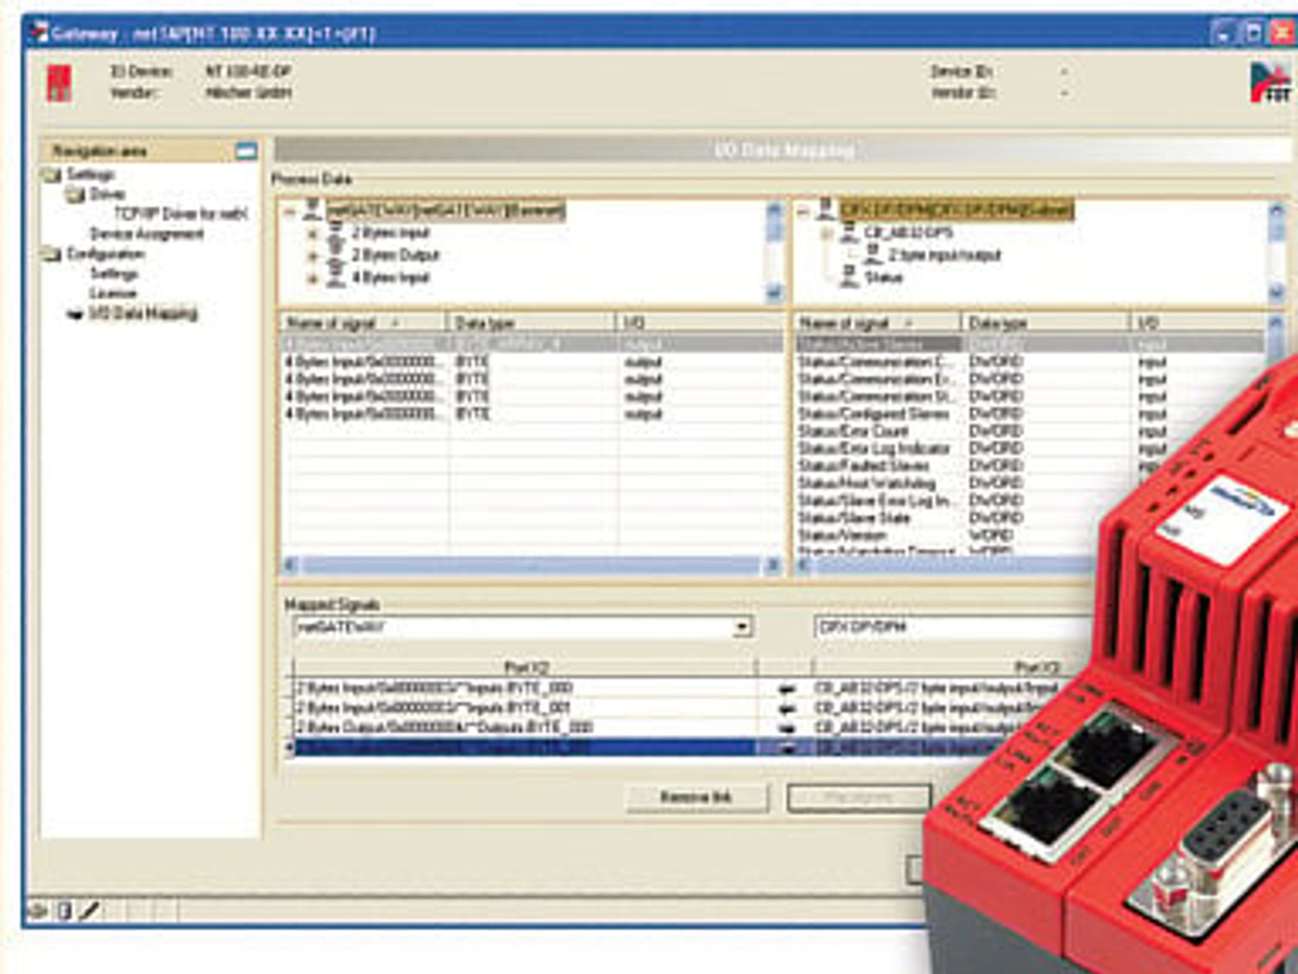Open the Driver folder in navigation tree

pos(107,194)
